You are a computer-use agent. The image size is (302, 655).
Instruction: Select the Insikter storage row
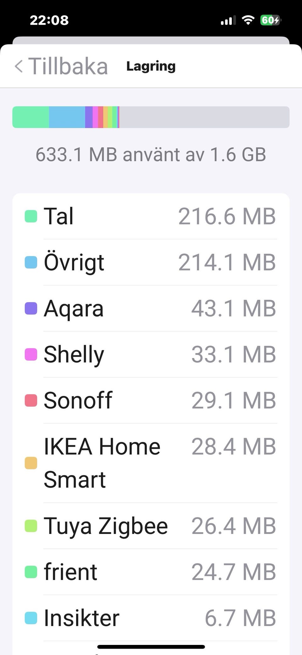pos(151,618)
